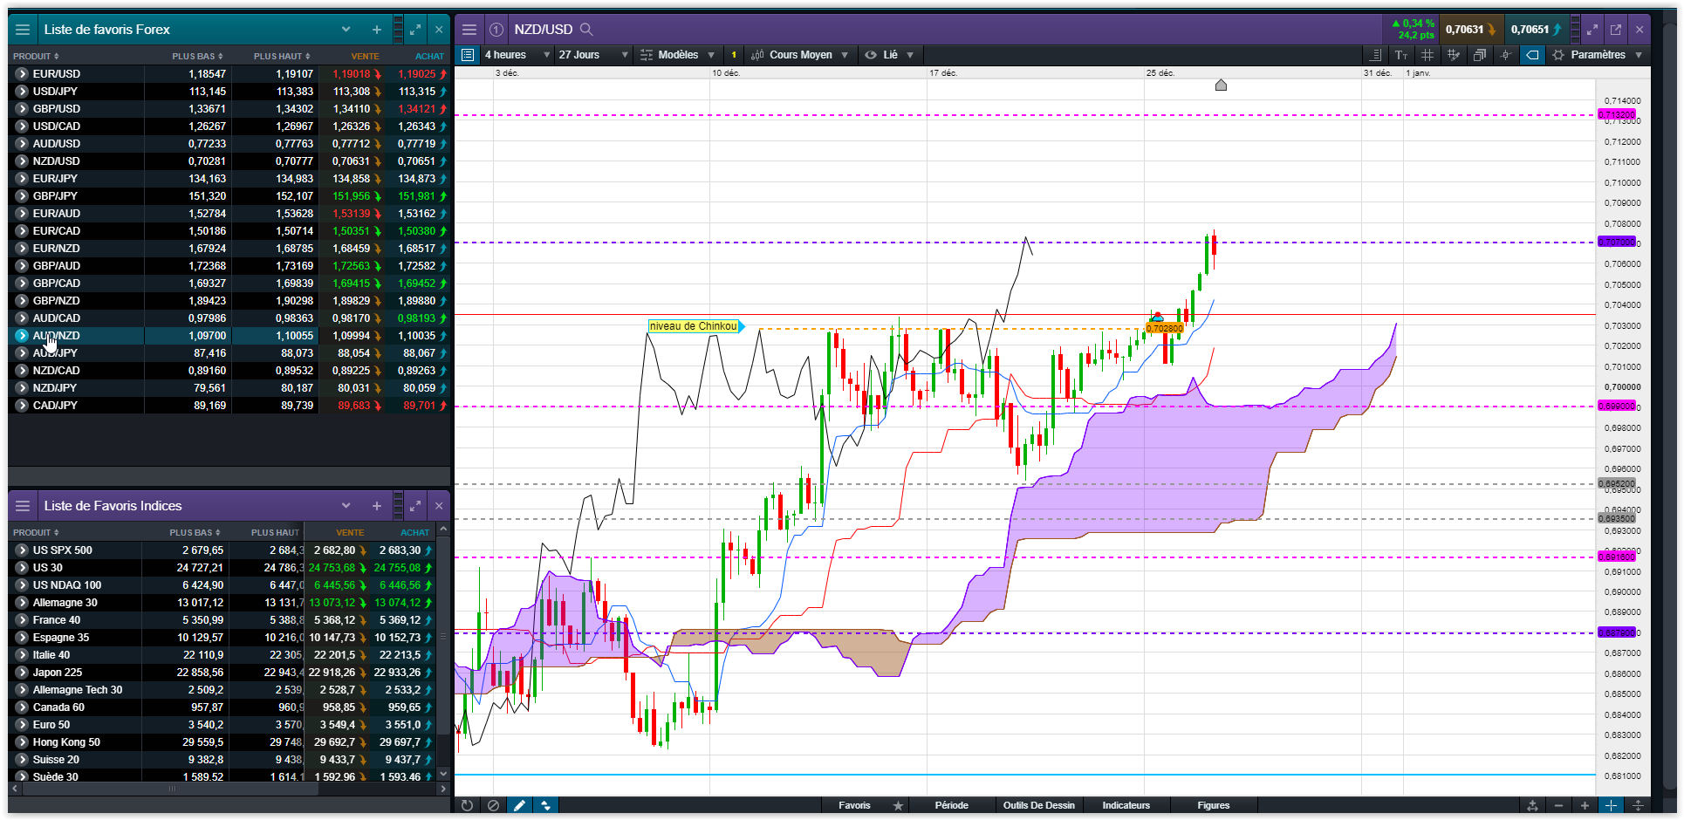Image resolution: width=1684 pixels, height=820 pixels.
Task: Toggle the crosshair cursor button
Action: tap(1611, 805)
